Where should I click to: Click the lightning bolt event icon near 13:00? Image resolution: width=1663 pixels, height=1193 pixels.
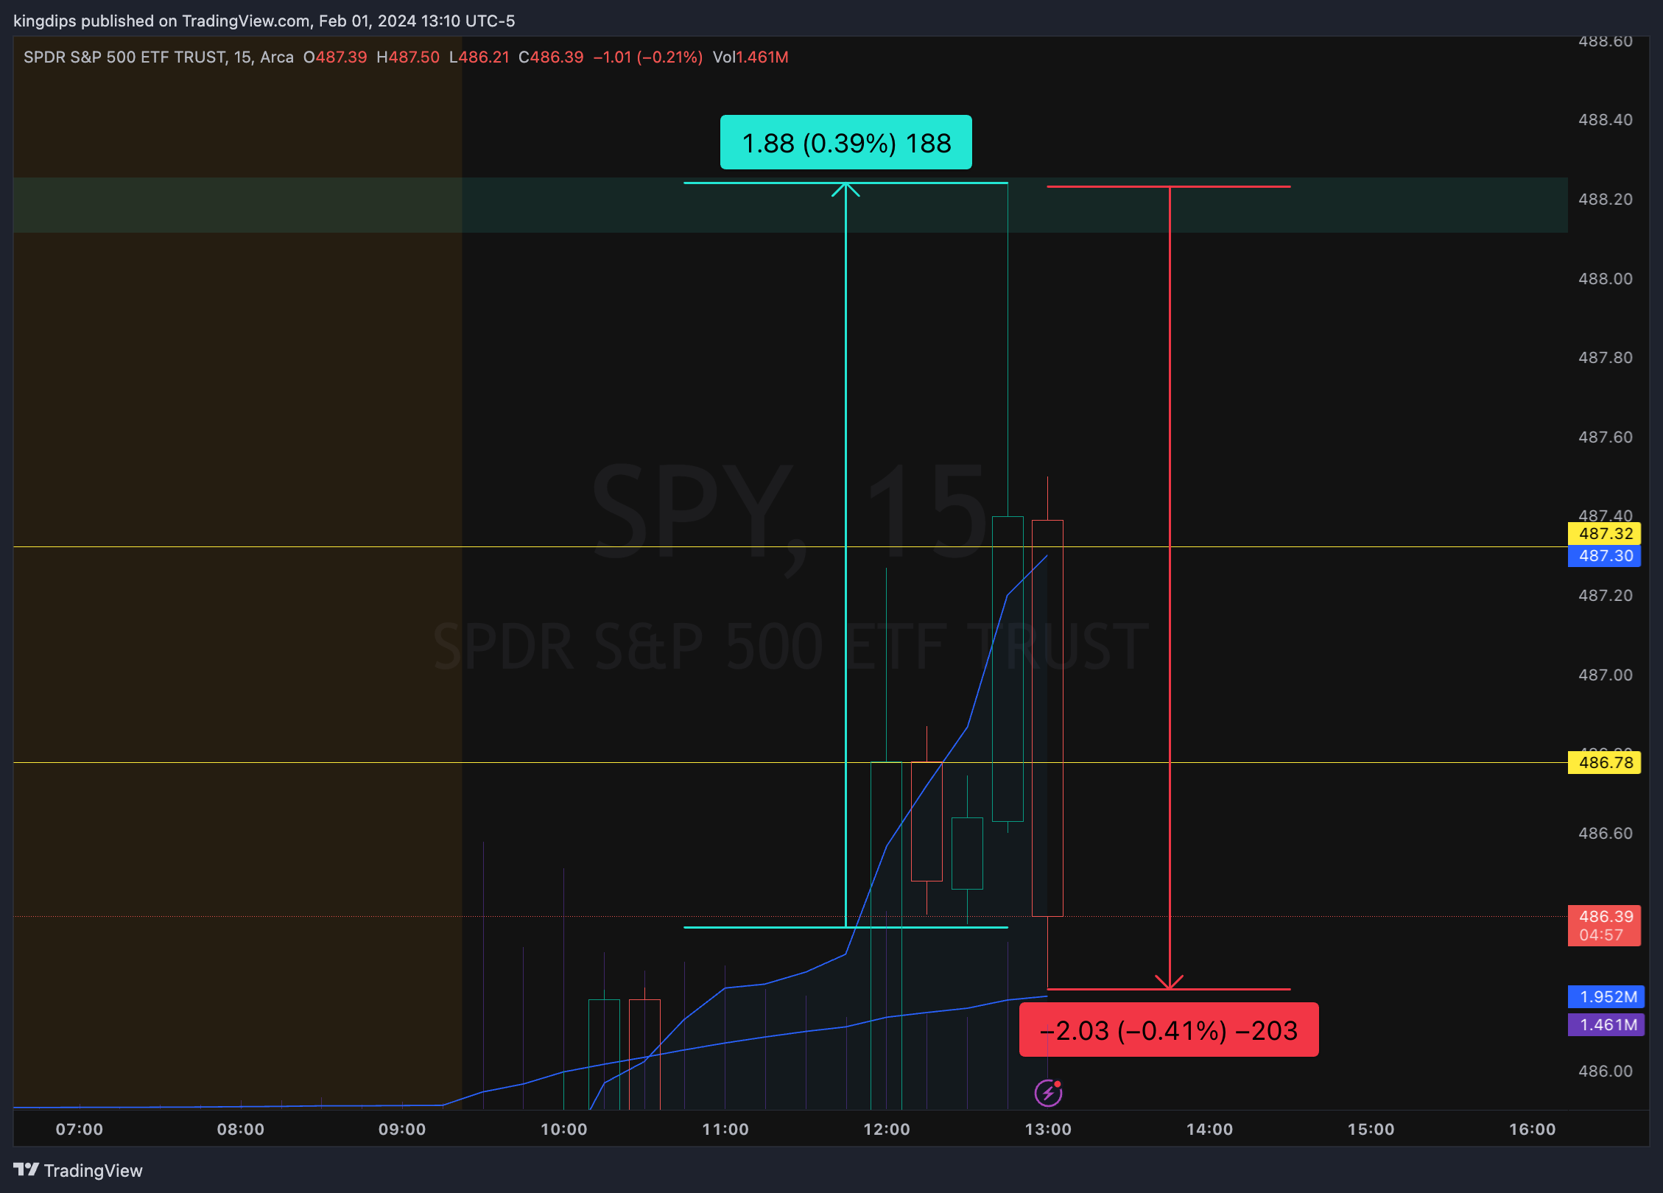click(x=1048, y=1093)
